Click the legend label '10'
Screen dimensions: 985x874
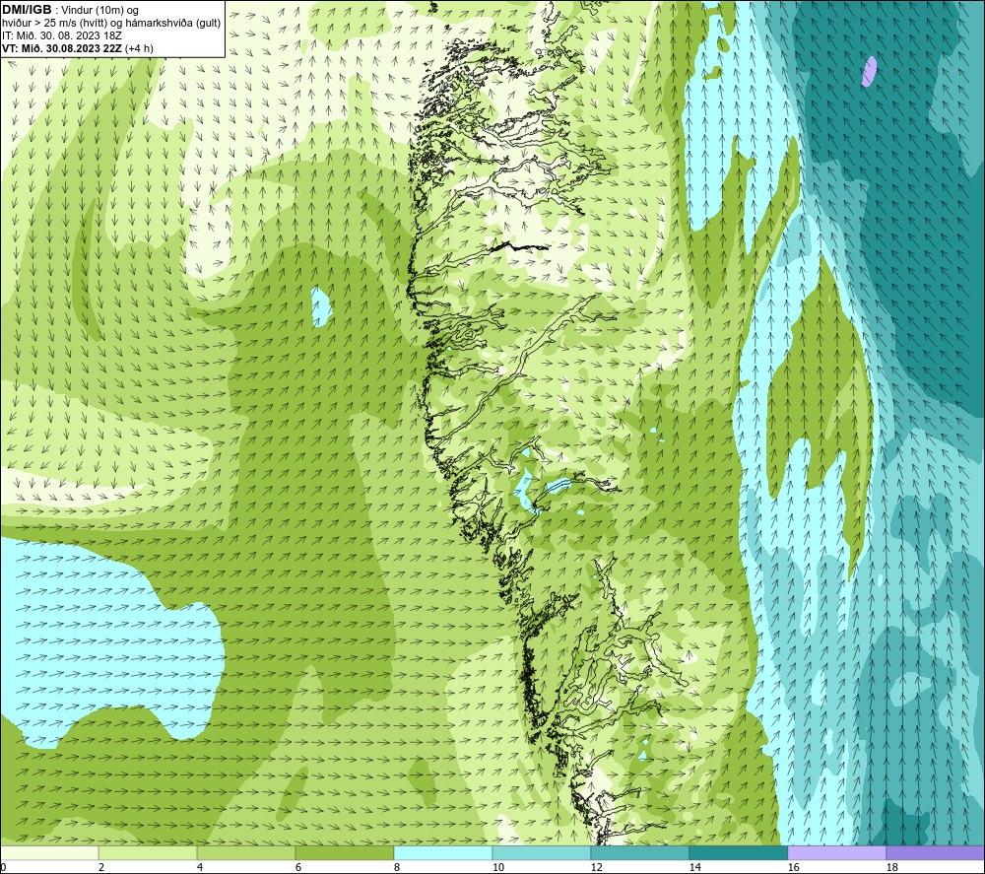click(x=497, y=867)
